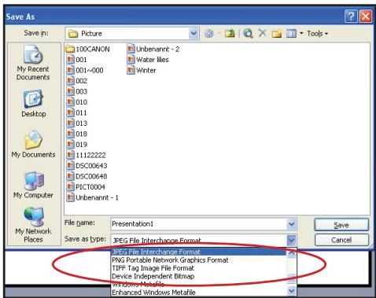This screenshot has height=298, width=376.
Task: Open My Documents location
Action: [x=33, y=144]
